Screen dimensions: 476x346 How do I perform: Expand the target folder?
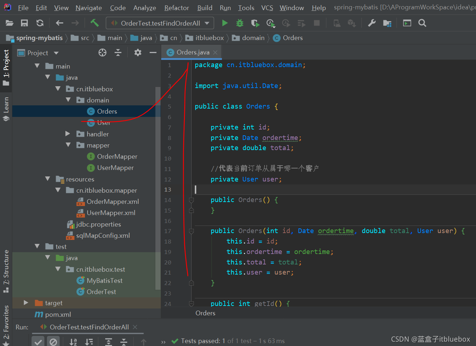point(26,303)
